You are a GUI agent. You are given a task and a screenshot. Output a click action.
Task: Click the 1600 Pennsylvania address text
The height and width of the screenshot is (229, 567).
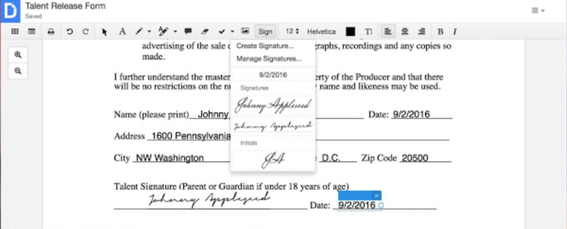click(x=191, y=136)
